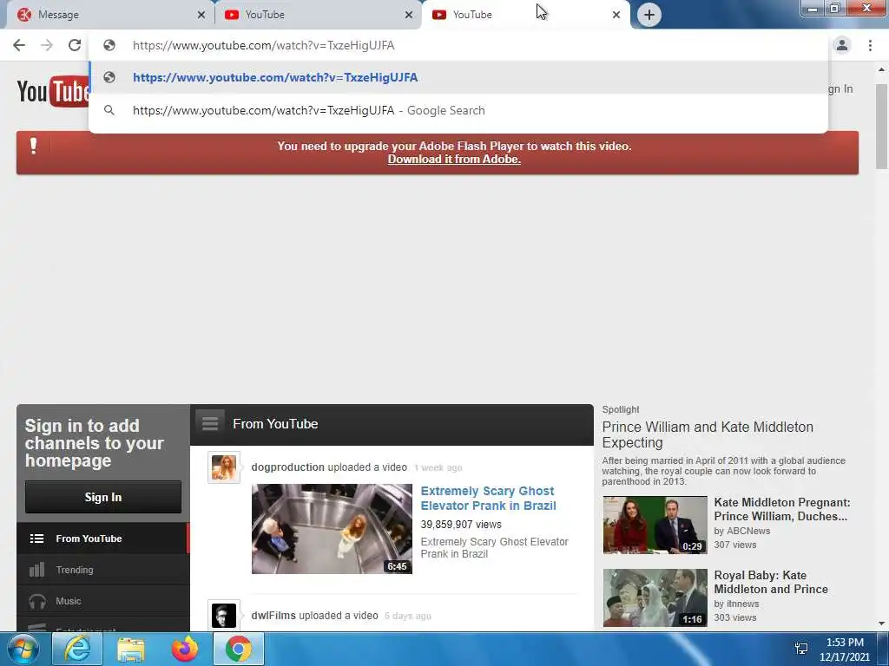
Task: Play Kate Middleton Pregnant video thumbnail
Action: point(655,525)
